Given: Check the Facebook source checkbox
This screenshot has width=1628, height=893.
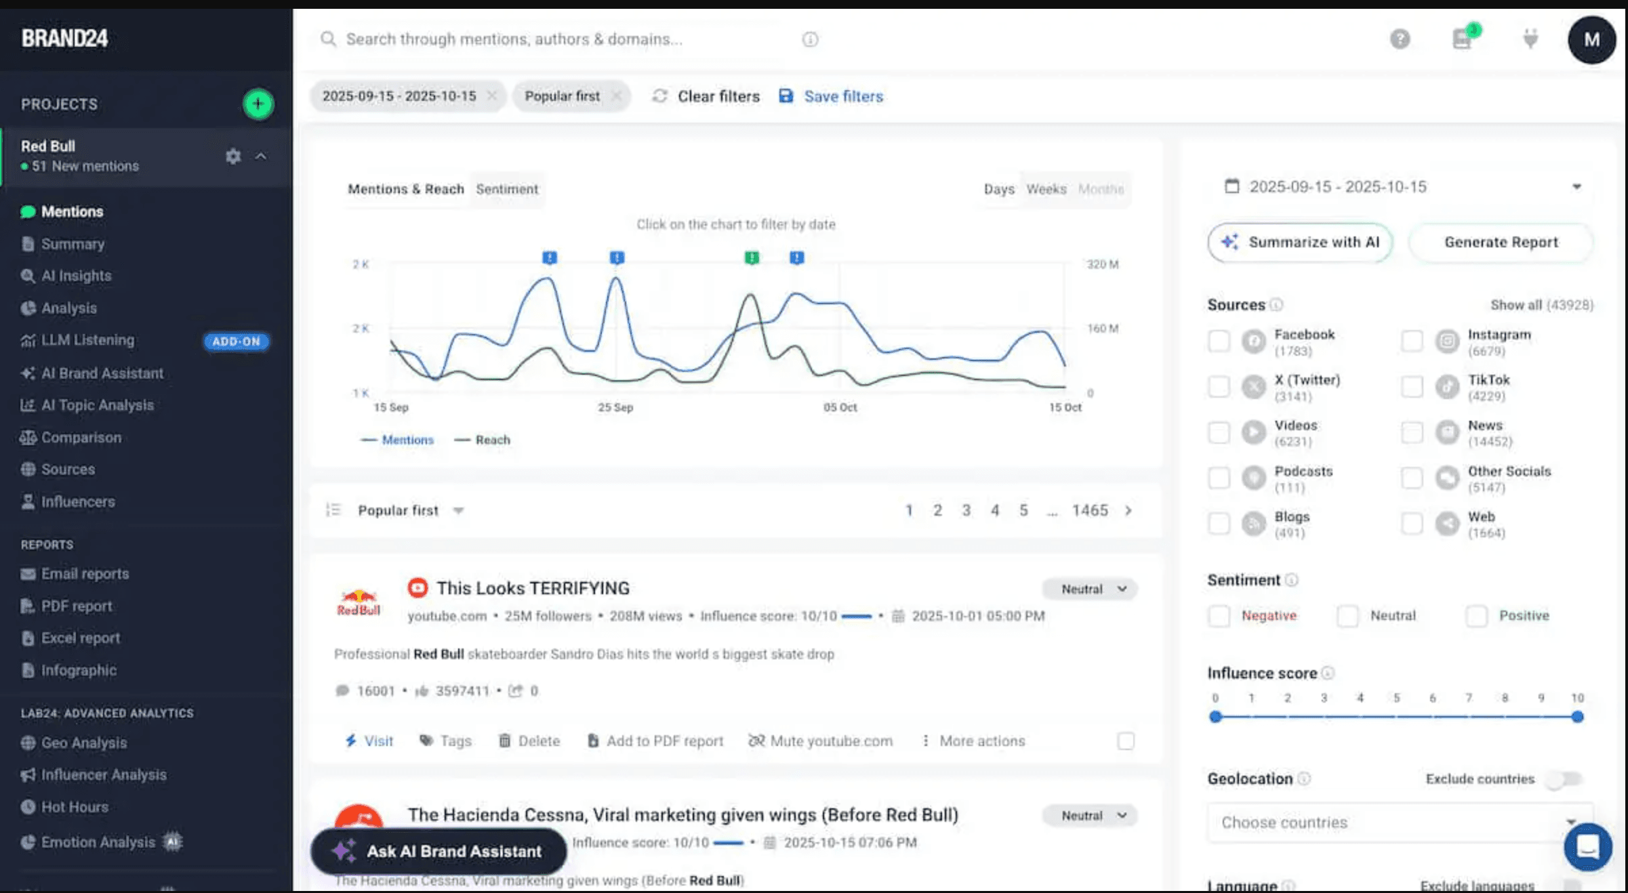Looking at the screenshot, I should [x=1219, y=341].
